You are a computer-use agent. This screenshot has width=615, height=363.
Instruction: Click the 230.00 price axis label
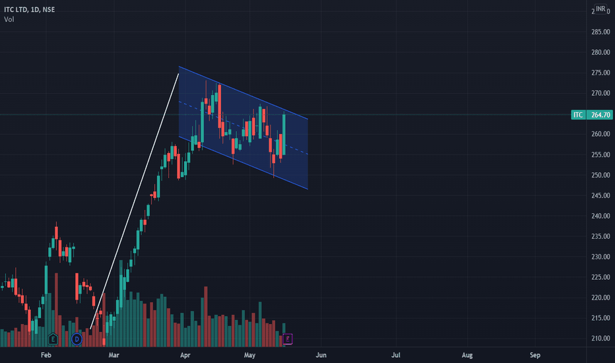tap(600, 257)
